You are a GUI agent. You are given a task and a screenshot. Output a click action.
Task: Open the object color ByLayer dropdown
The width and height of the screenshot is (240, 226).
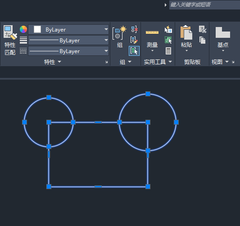click(x=68, y=29)
